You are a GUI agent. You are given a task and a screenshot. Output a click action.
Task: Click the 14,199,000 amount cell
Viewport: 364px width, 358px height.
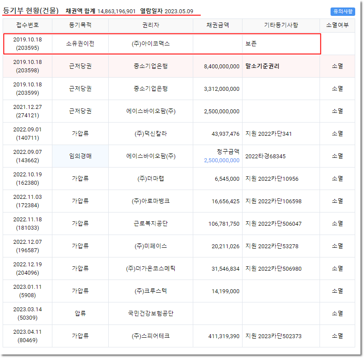217,291
